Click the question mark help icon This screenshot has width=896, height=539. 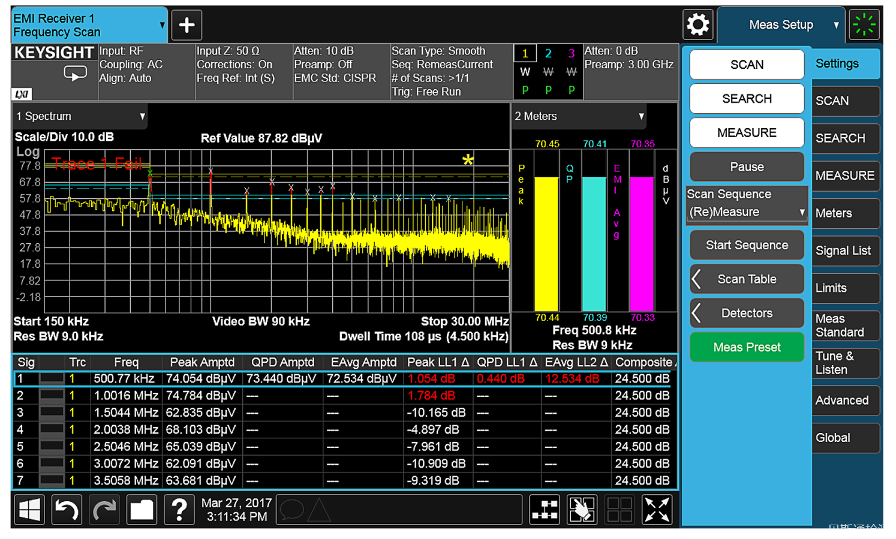tap(179, 510)
